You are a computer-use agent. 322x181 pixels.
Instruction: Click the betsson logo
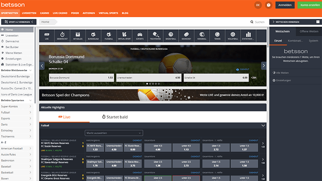[x=13, y=4]
